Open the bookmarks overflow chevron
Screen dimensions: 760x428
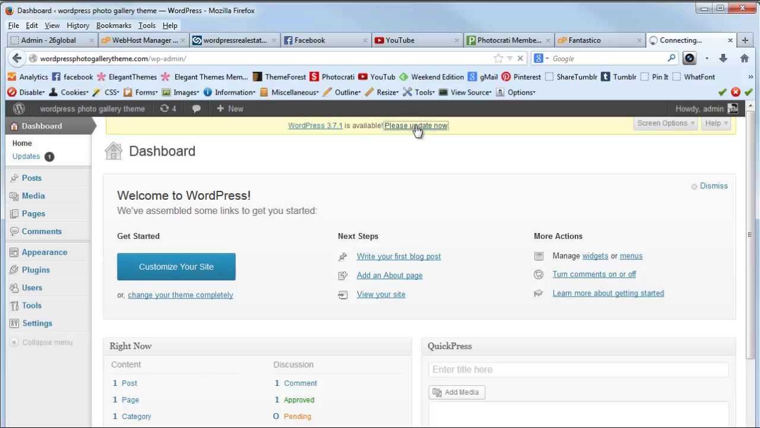click(x=750, y=77)
